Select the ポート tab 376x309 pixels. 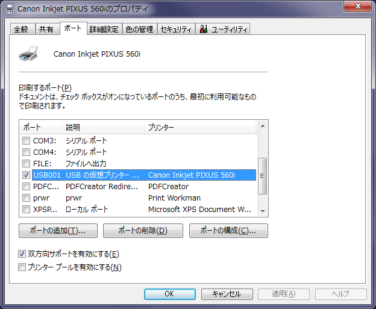(x=73, y=28)
